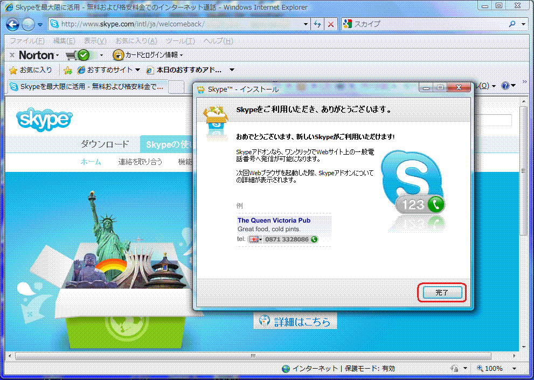Click the 完了 finish button in installer
The image size is (534, 380).
[442, 293]
